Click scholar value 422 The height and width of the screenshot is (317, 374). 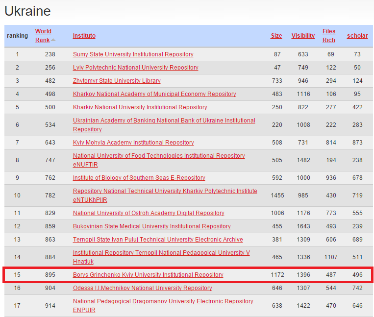tap(357, 107)
